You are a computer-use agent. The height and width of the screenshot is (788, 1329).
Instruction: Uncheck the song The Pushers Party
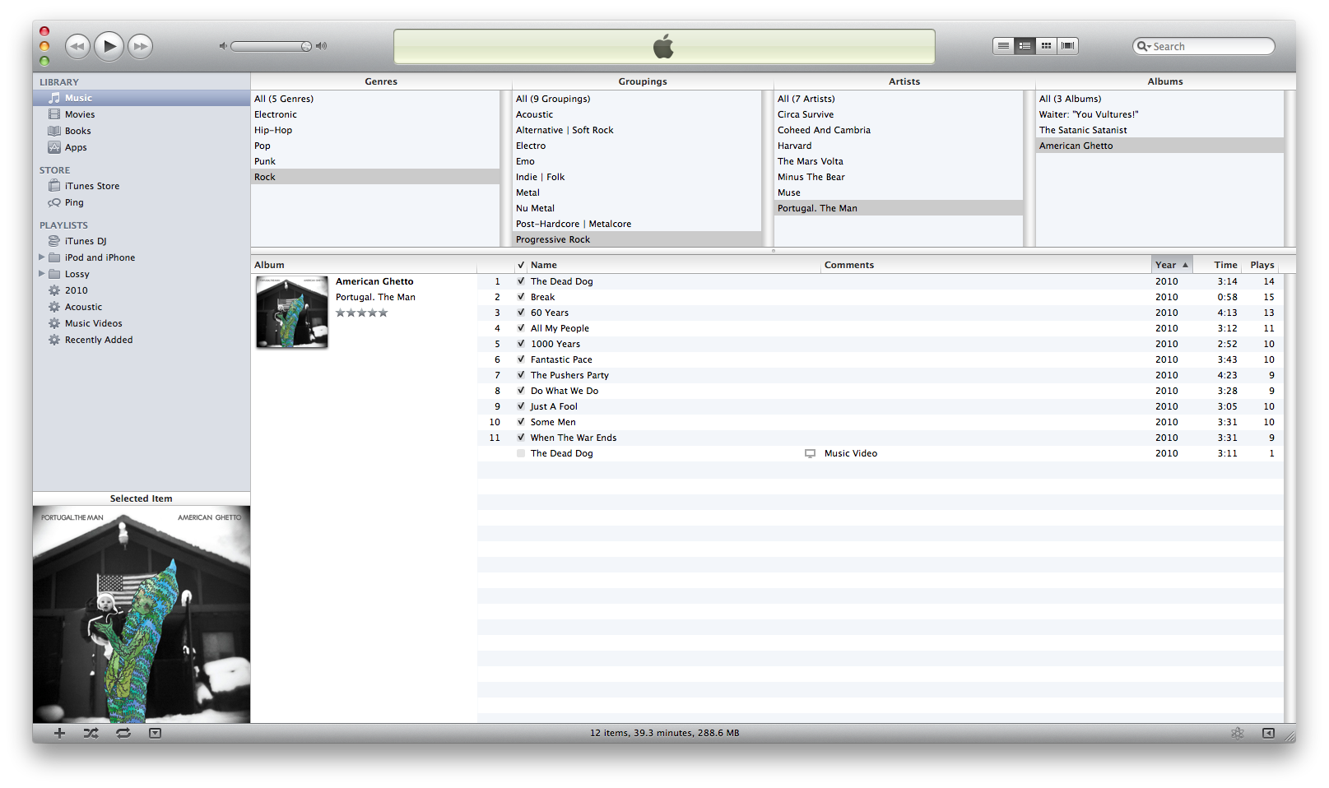click(521, 375)
